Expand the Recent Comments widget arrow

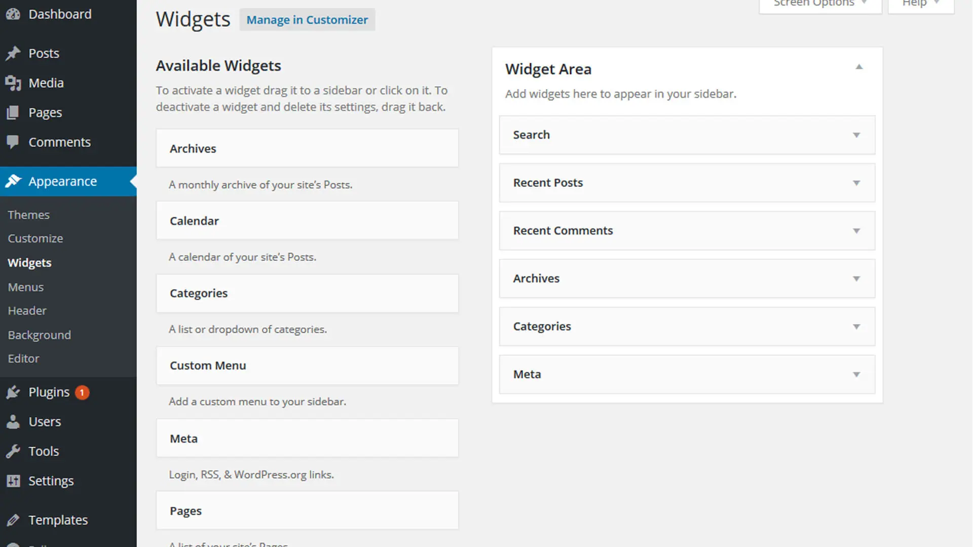[856, 231]
